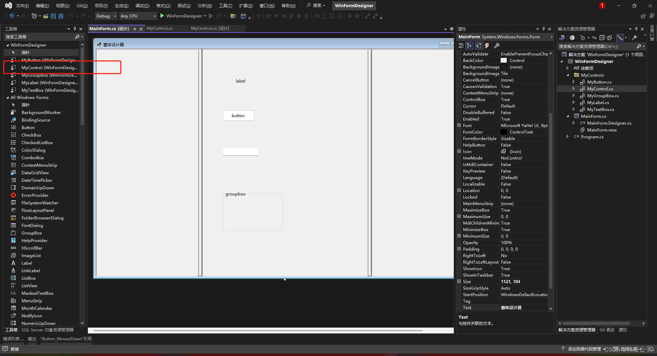Click the document tab settings gear icon
657x356 pixels.
pos(451,29)
